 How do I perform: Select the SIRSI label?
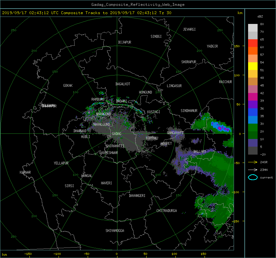click(x=69, y=186)
